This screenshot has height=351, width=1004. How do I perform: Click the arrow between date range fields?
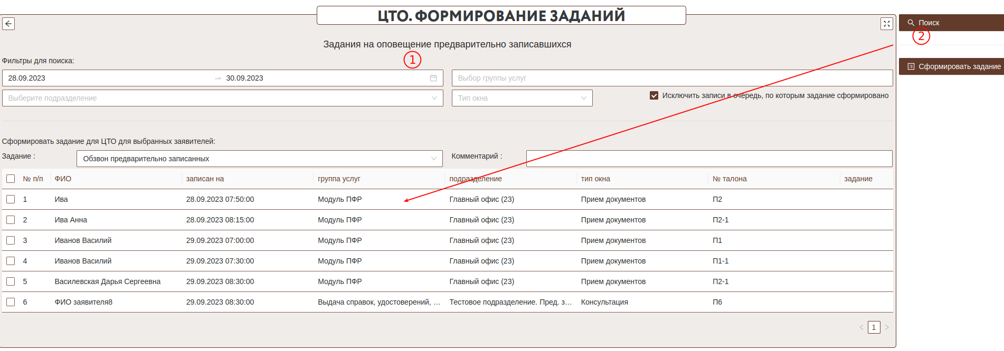pos(218,78)
